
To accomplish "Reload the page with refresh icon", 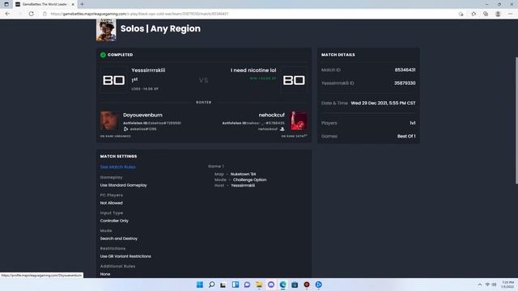I will 31,14.
